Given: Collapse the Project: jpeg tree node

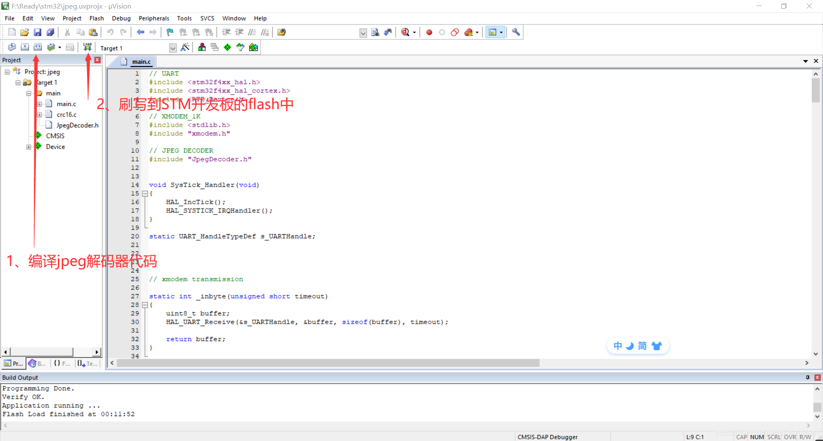Looking at the screenshot, I should (7, 72).
